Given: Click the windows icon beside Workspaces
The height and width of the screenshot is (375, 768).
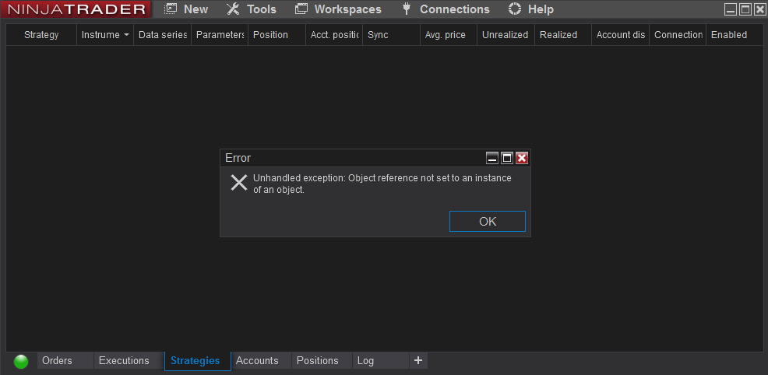Looking at the screenshot, I should click(301, 9).
